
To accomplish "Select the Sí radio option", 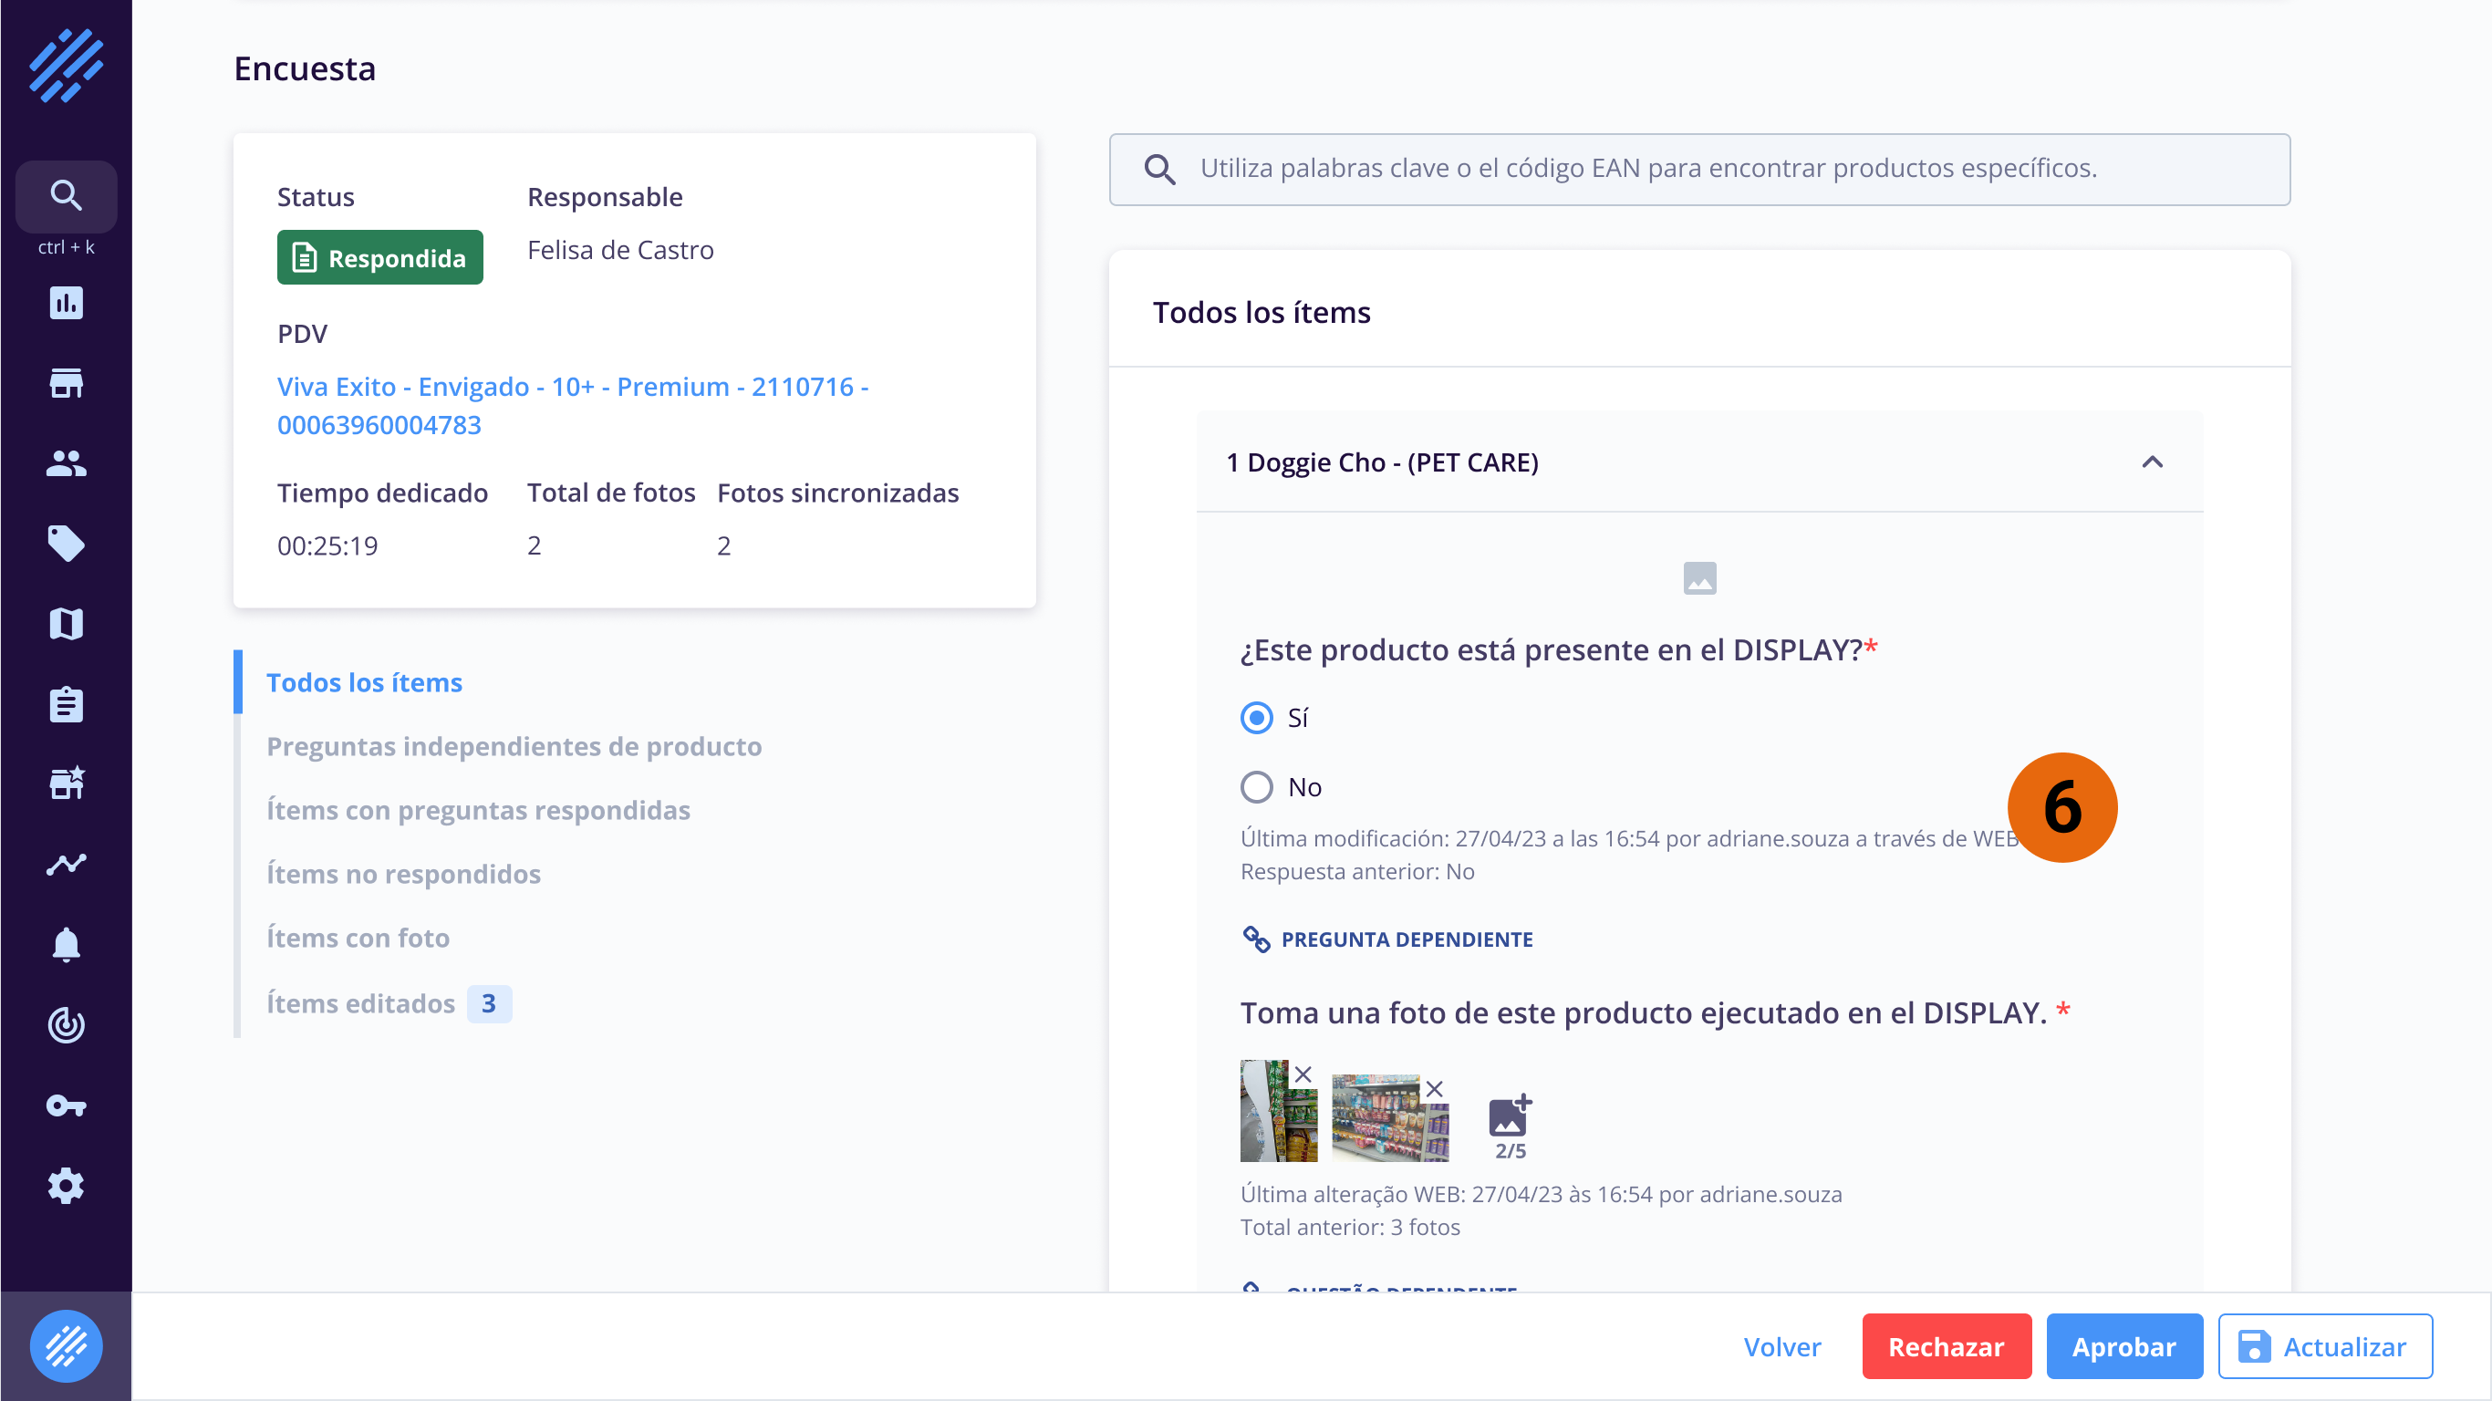I will [x=1257, y=718].
